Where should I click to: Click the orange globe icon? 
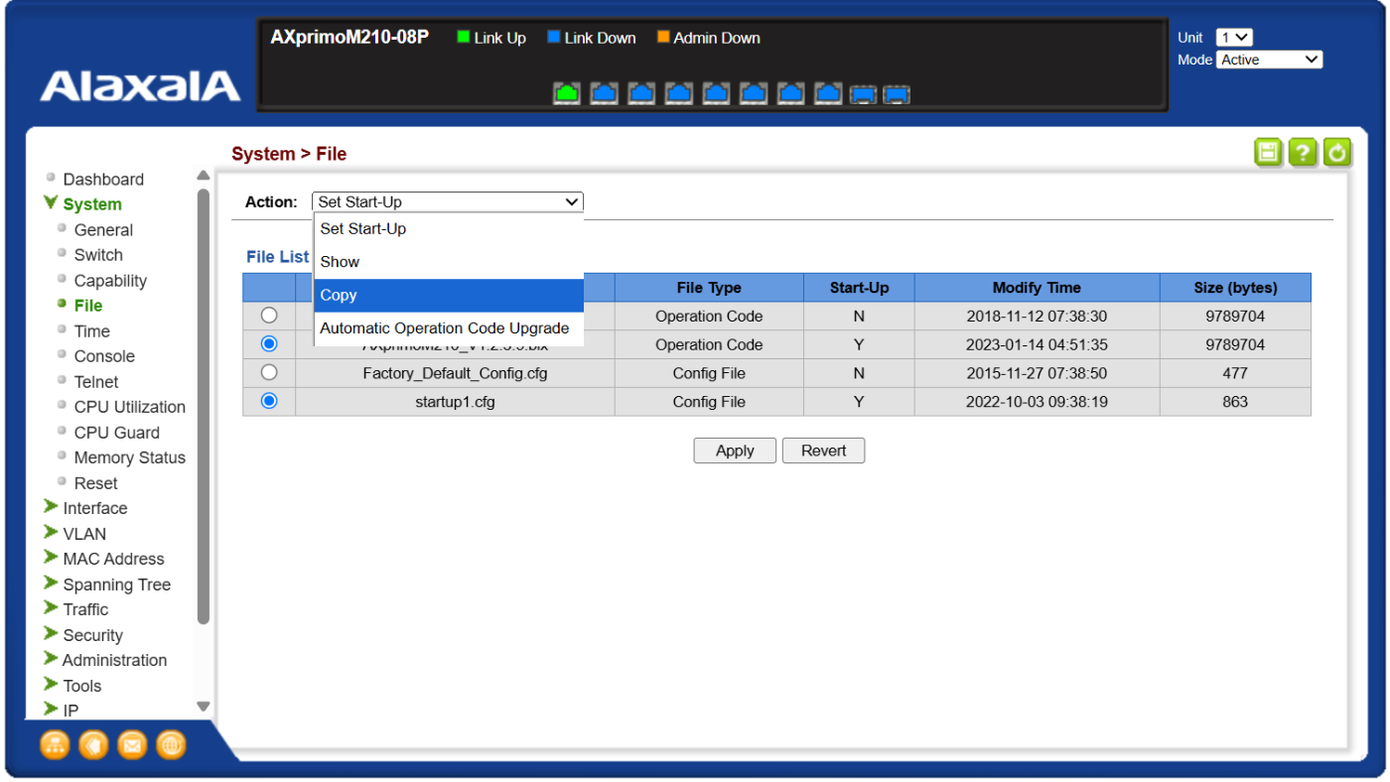click(171, 744)
